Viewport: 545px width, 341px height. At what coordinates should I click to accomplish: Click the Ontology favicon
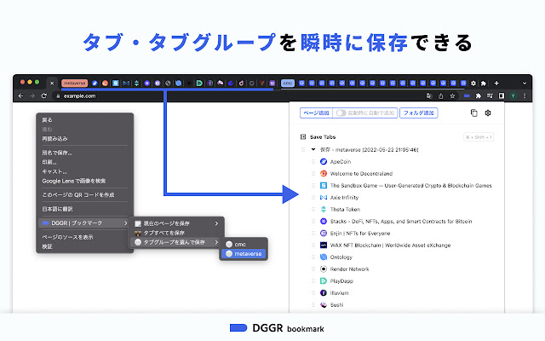[324, 257]
